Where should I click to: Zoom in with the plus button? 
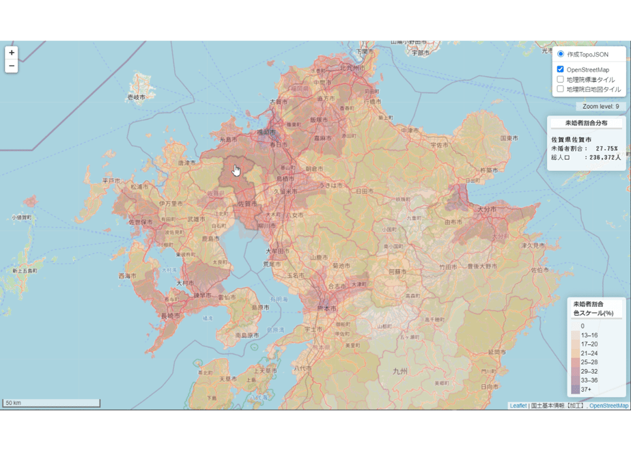pyautogui.click(x=12, y=53)
